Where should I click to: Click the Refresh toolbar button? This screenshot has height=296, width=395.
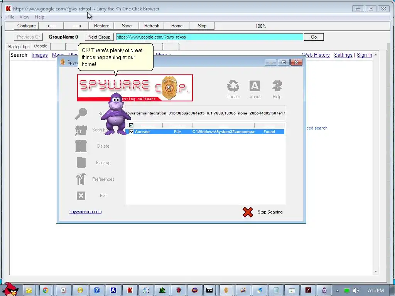[152, 26]
